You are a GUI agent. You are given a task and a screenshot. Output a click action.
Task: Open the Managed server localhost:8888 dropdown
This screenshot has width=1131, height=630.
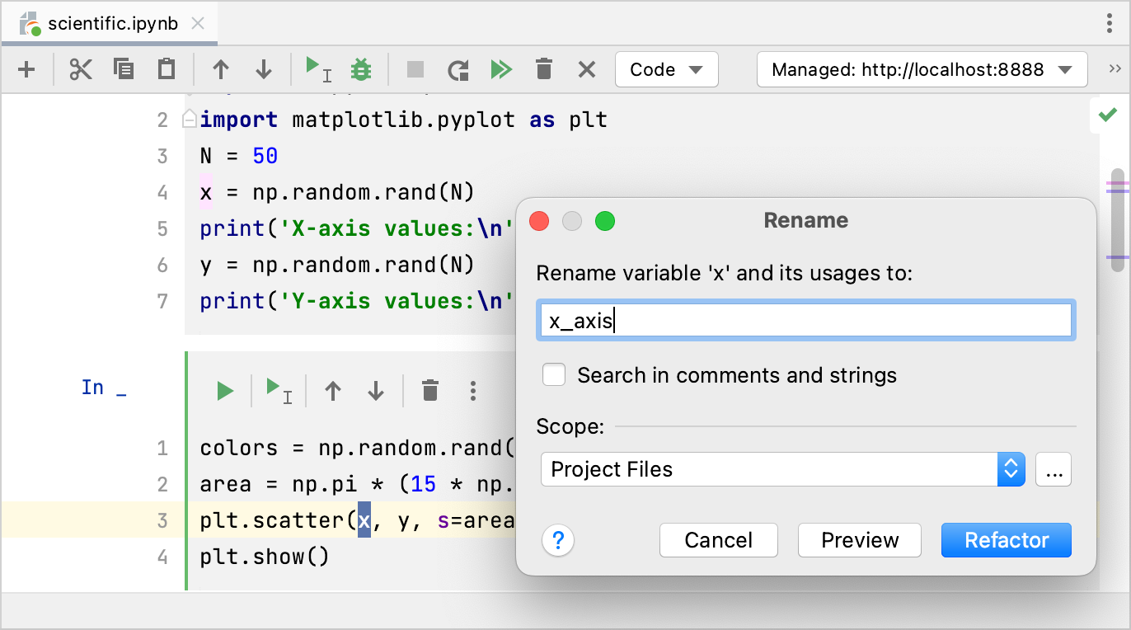(921, 69)
